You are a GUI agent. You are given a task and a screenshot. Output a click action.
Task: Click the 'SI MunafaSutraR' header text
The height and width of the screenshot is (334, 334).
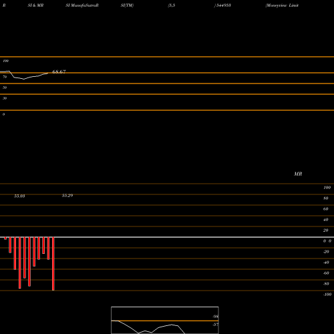(82, 5)
